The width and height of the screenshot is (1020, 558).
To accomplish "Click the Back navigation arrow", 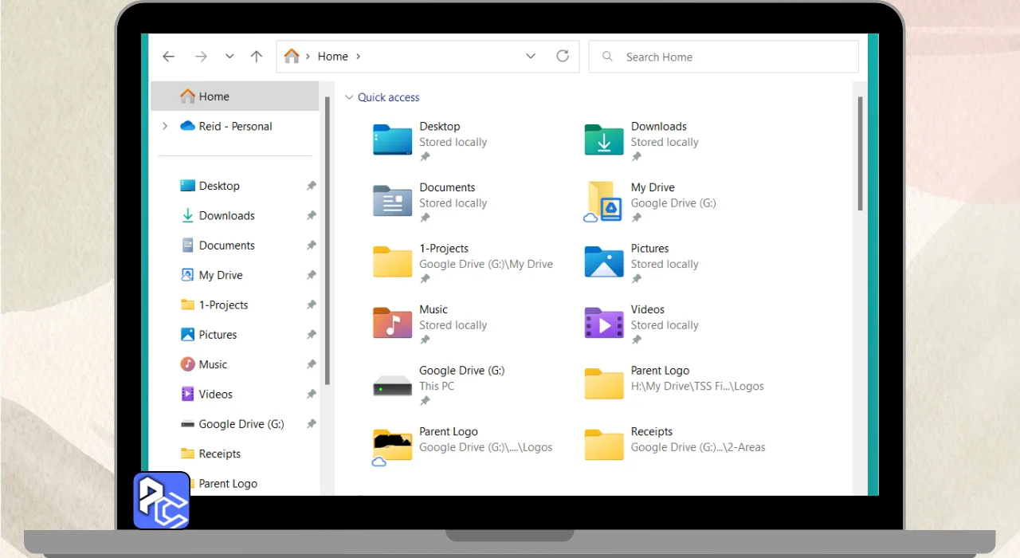I will click(168, 57).
